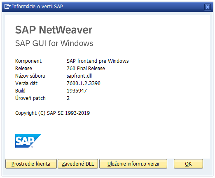Click the 'SAP GUI for Windows' subtitle
The image size is (215, 178).
[x=54, y=43]
